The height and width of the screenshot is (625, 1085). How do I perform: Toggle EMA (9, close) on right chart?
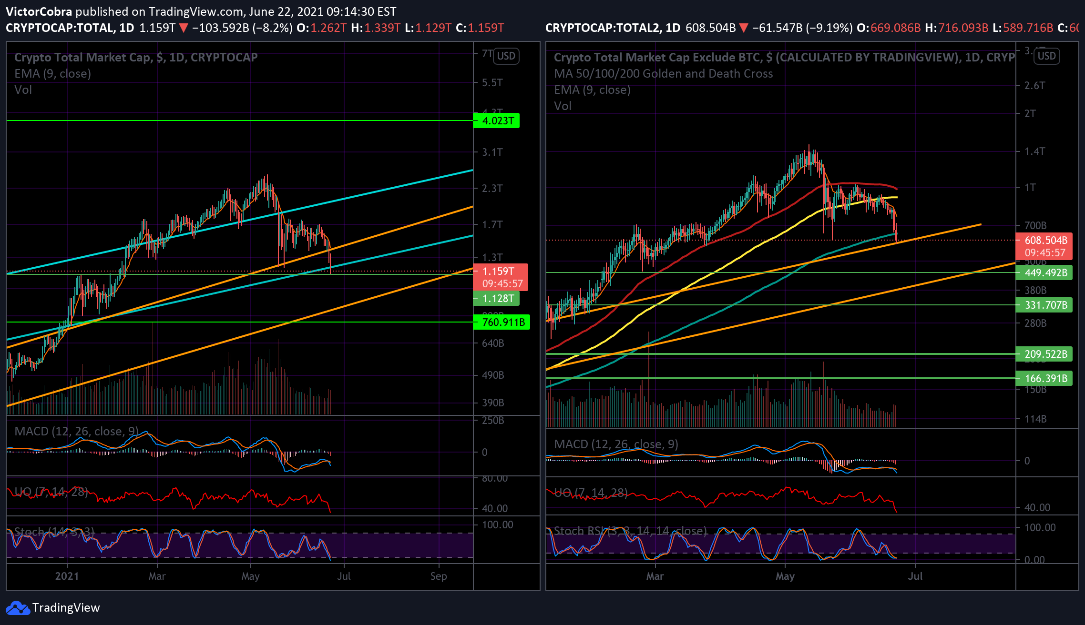coord(593,90)
